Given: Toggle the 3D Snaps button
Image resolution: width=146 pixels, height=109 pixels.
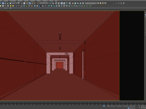Looking at the screenshot, I should point(27,3).
